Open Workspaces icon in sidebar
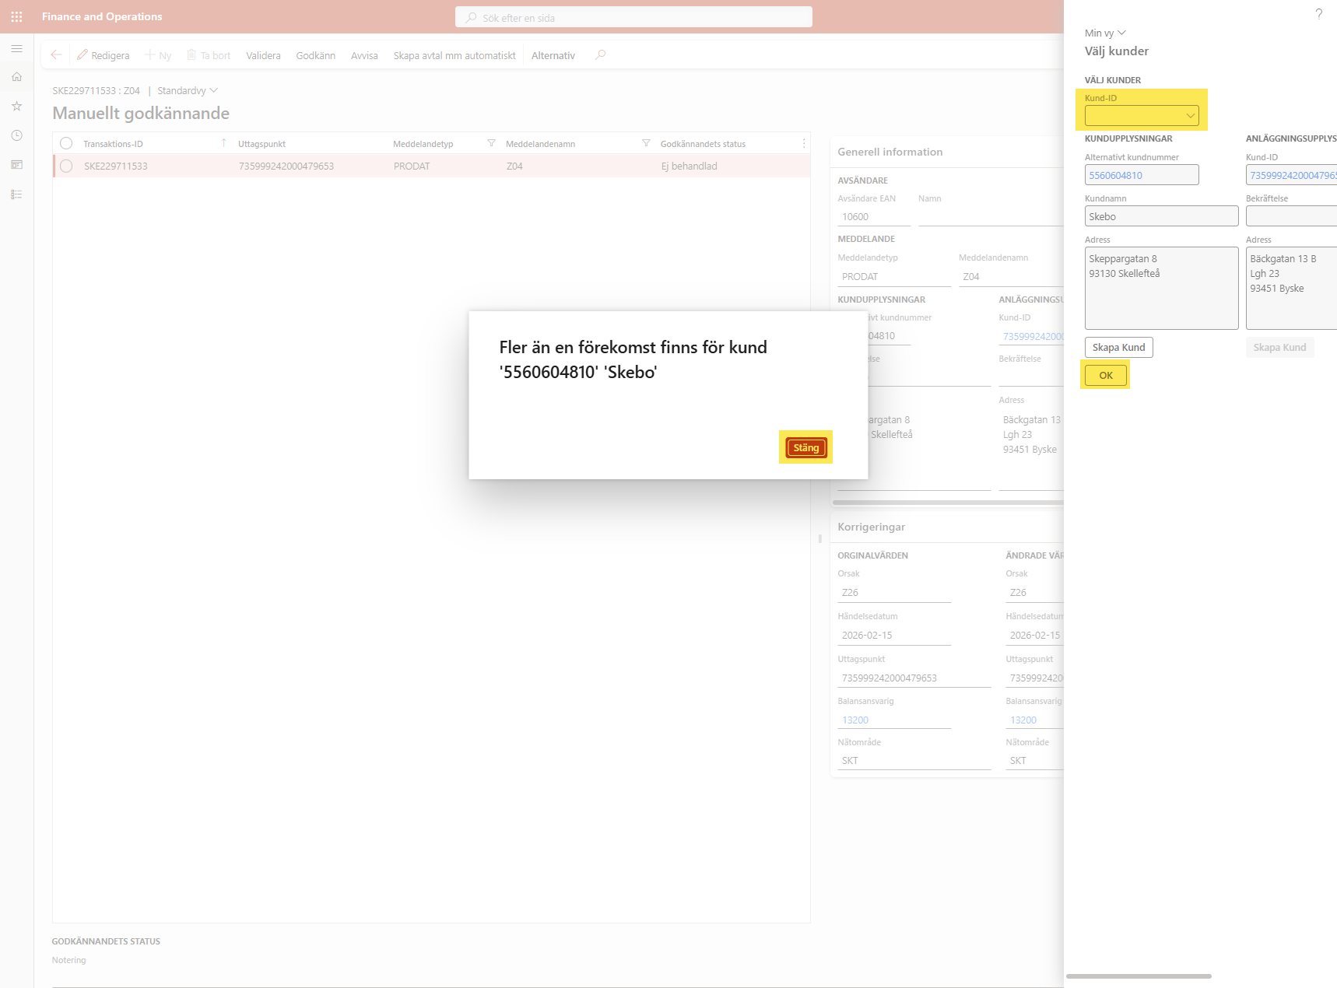This screenshot has width=1337, height=988. (x=16, y=165)
